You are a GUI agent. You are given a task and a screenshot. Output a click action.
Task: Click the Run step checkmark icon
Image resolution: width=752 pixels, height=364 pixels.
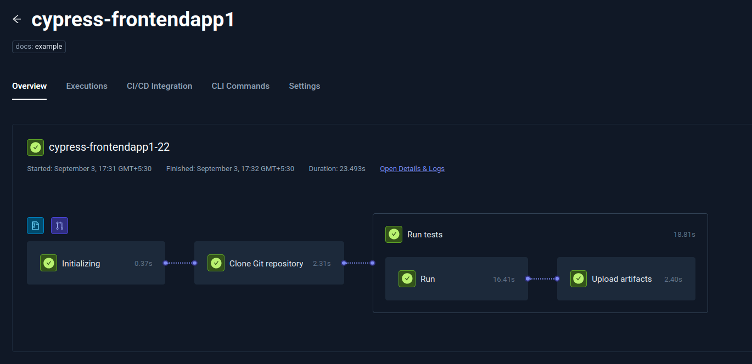(x=407, y=279)
